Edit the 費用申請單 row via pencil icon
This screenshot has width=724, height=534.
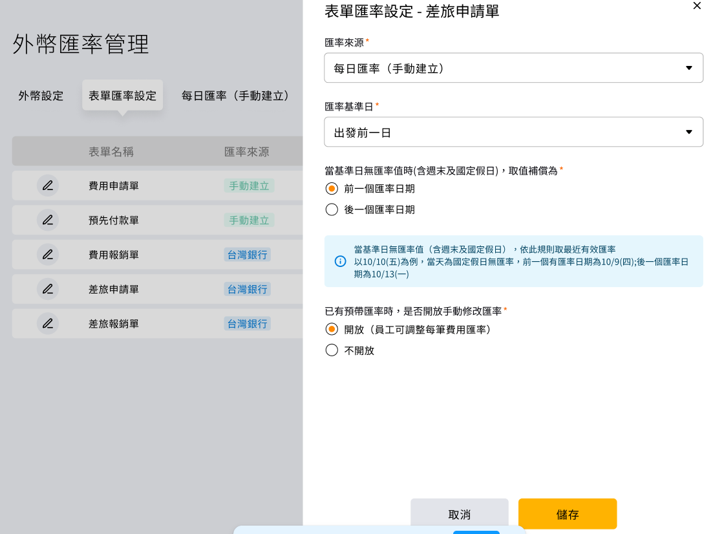point(48,186)
